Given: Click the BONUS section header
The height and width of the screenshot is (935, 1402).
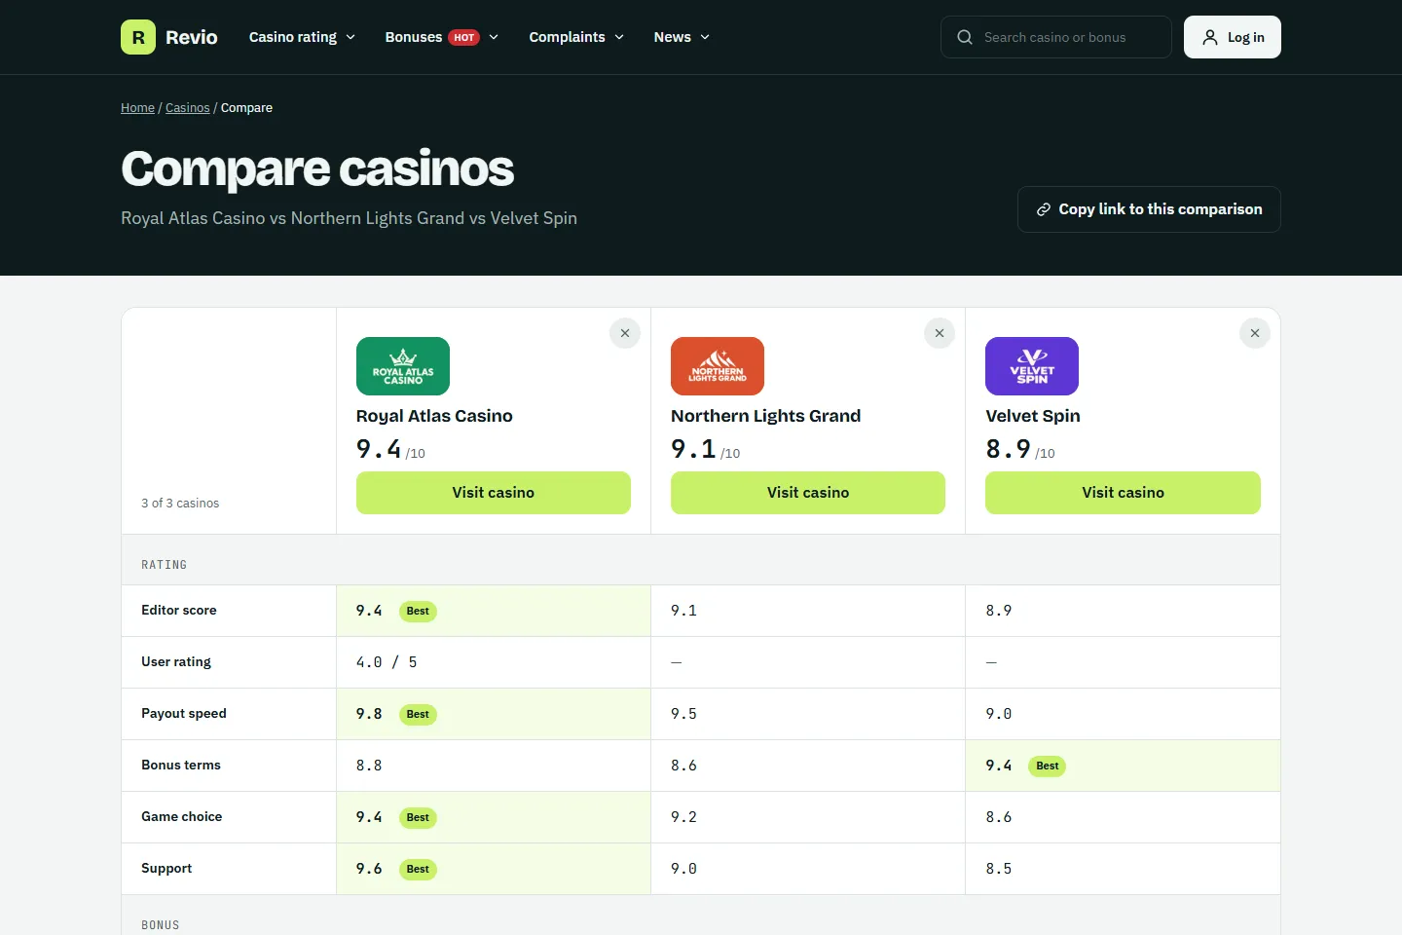Looking at the screenshot, I should pos(161,925).
